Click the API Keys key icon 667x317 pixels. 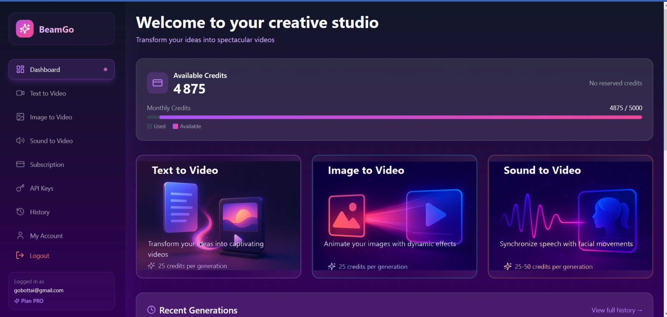(20, 188)
